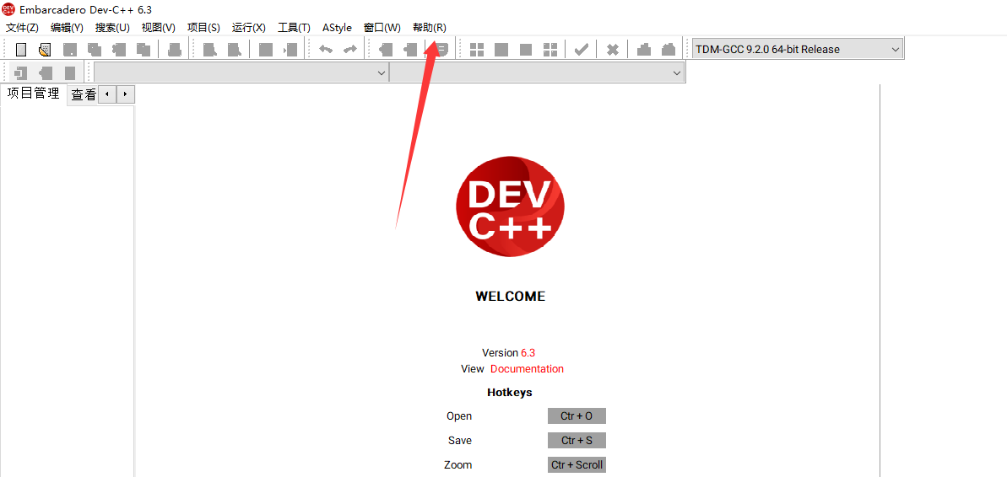The image size is (1007, 477).
Task: Click the Undo arrow icon
Action: (326, 50)
